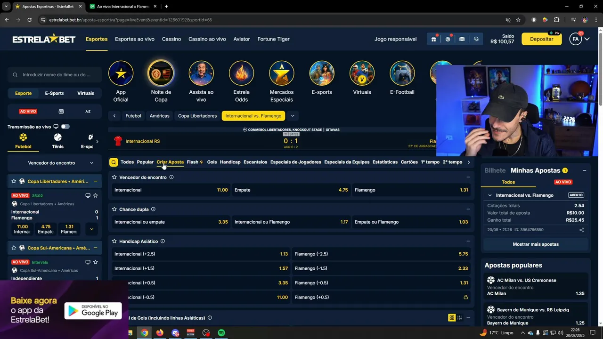Click the A-Z sorting filter icon
This screenshot has height=339, width=603.
pyautogui.click(x=88, y=112)
